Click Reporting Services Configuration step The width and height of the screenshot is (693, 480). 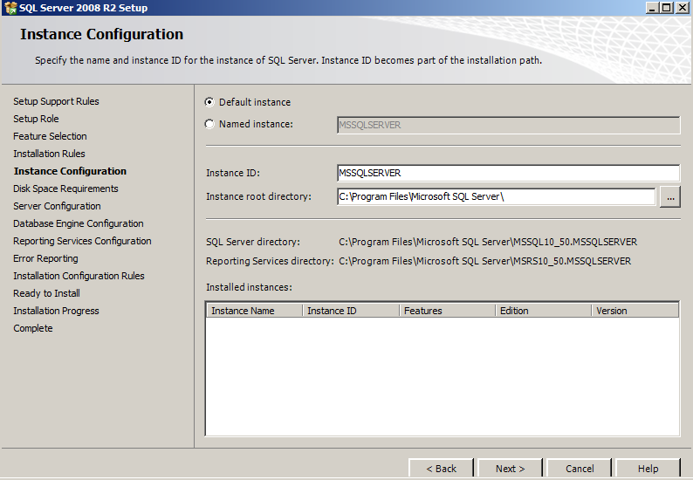(x=82, y=241)
